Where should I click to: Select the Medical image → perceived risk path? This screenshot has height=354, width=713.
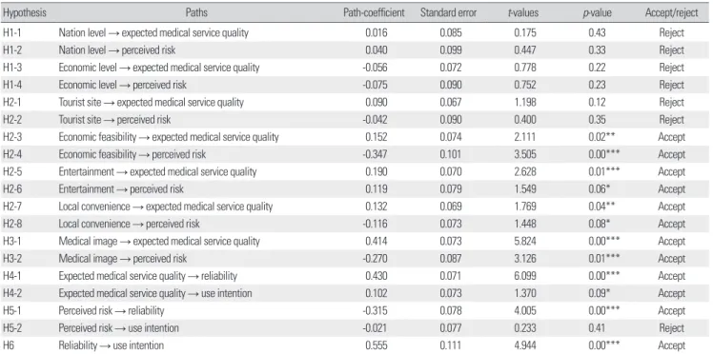tap(122, 259)
